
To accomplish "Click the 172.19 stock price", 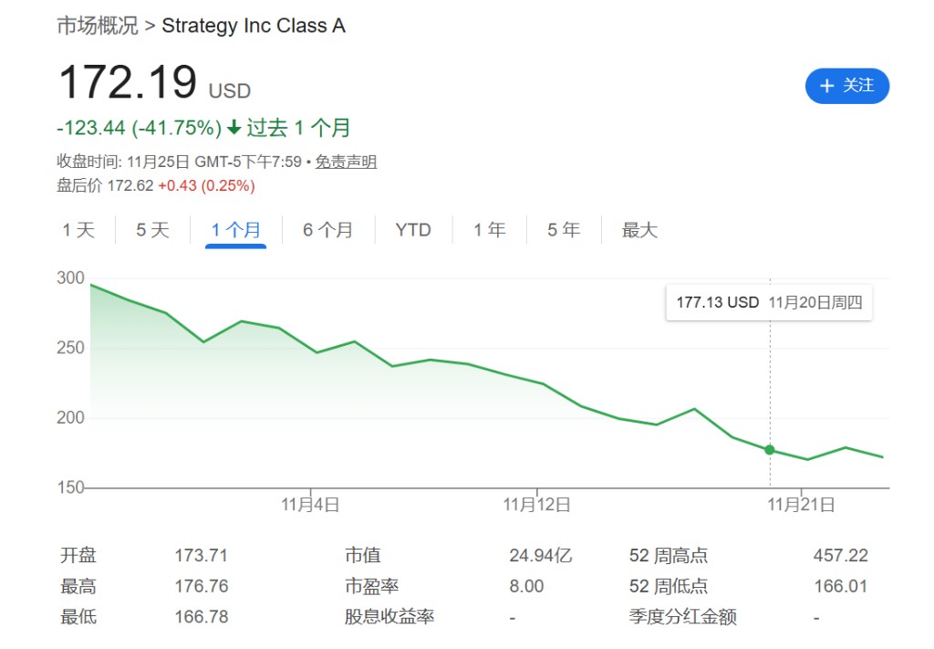I will pos(128,82).
